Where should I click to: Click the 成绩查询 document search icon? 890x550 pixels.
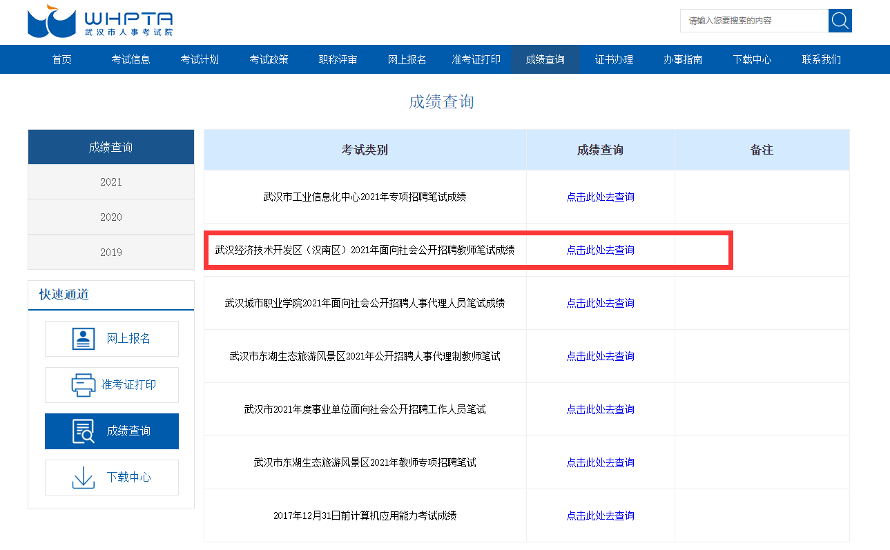coord(84,431)
